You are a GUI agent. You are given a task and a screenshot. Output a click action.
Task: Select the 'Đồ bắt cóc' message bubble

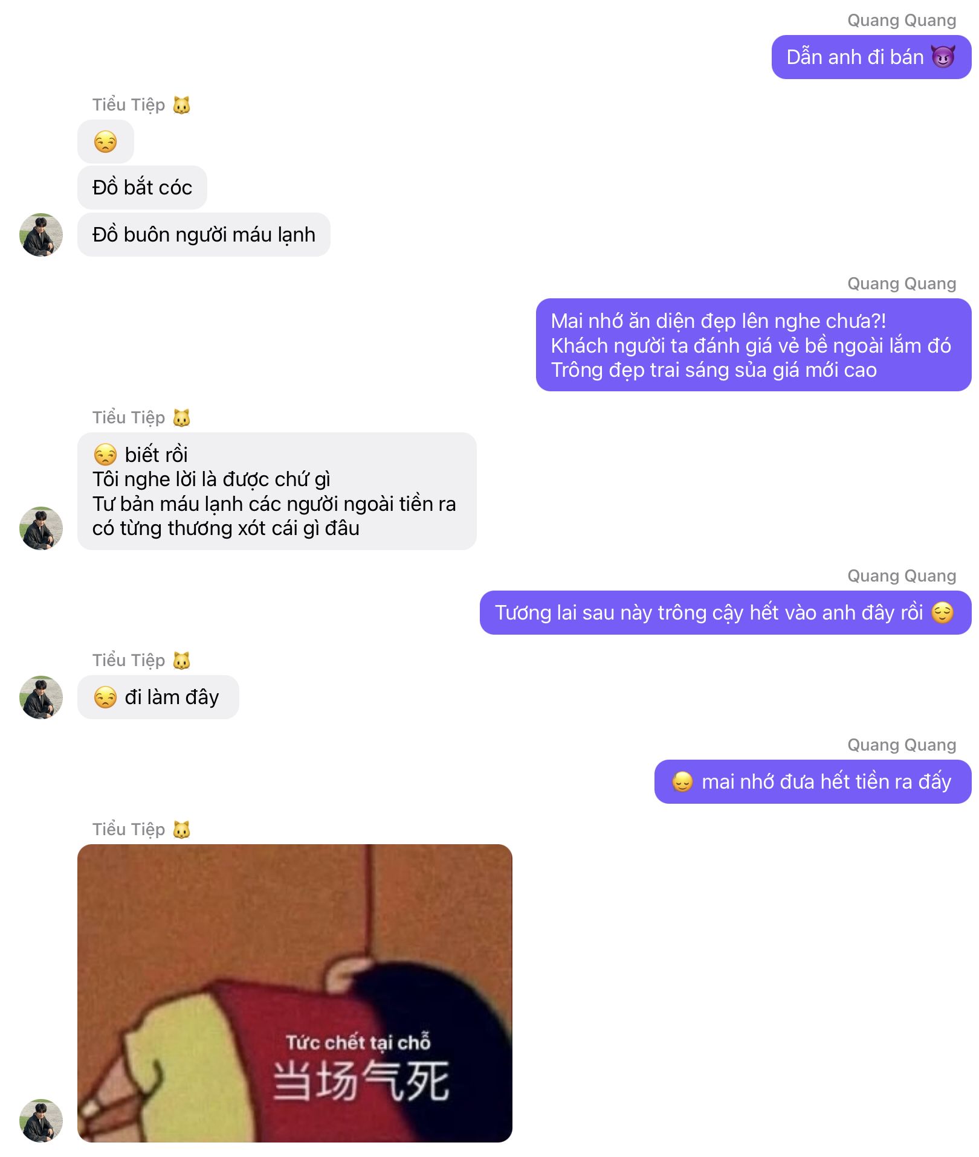pyautogui.click(x=142, y=187)
